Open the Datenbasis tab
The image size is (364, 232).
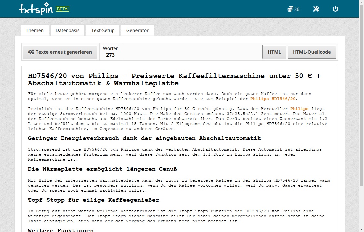68,30
